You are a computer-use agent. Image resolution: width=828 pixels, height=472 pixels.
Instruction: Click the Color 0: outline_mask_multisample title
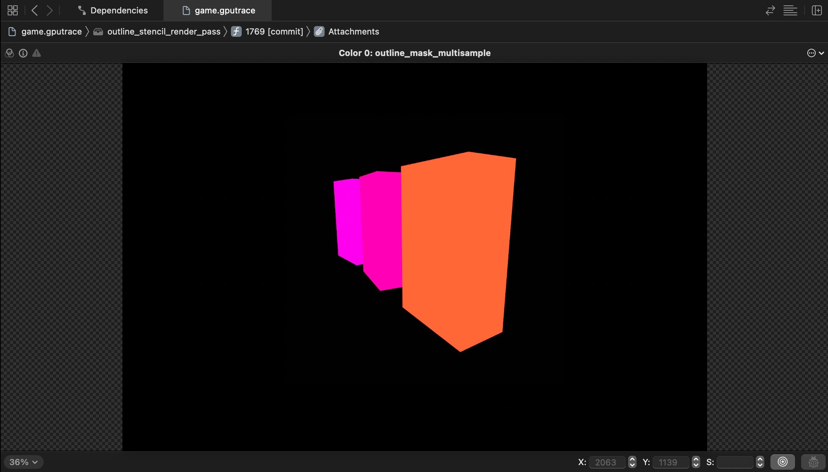click(x=414, y=53)
